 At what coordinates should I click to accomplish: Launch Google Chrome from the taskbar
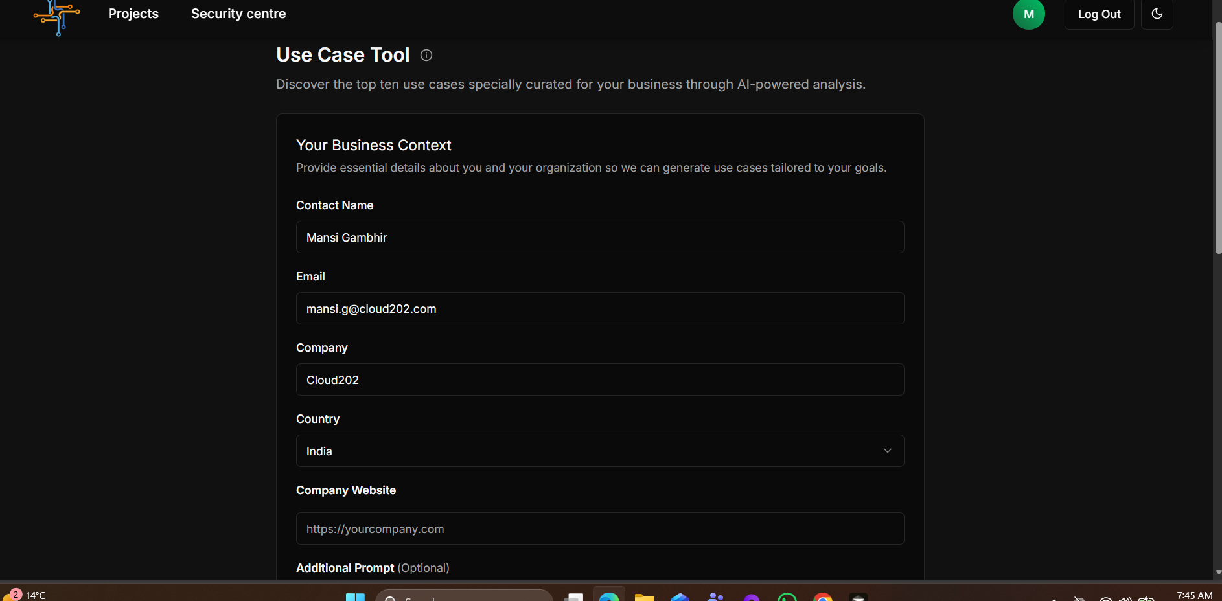(x=823, y=596)
